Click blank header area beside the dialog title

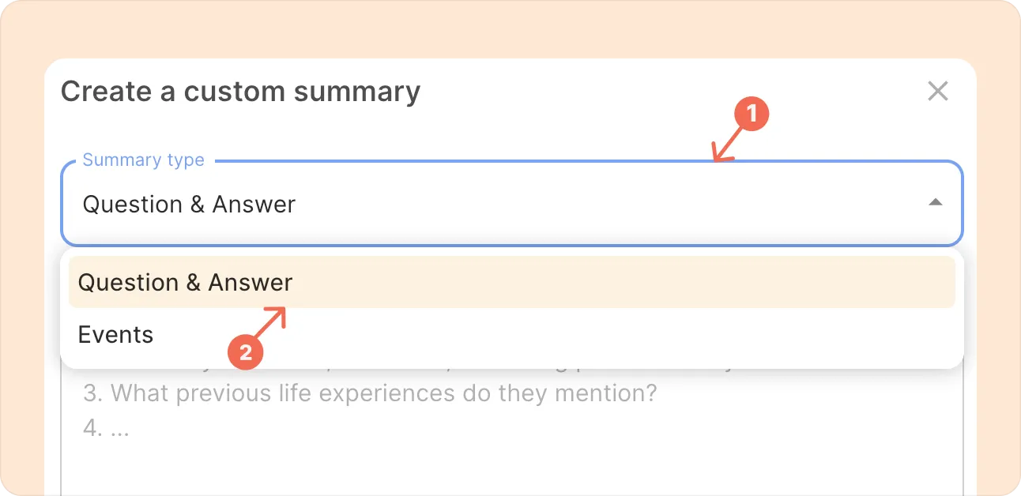coord(672,92)
